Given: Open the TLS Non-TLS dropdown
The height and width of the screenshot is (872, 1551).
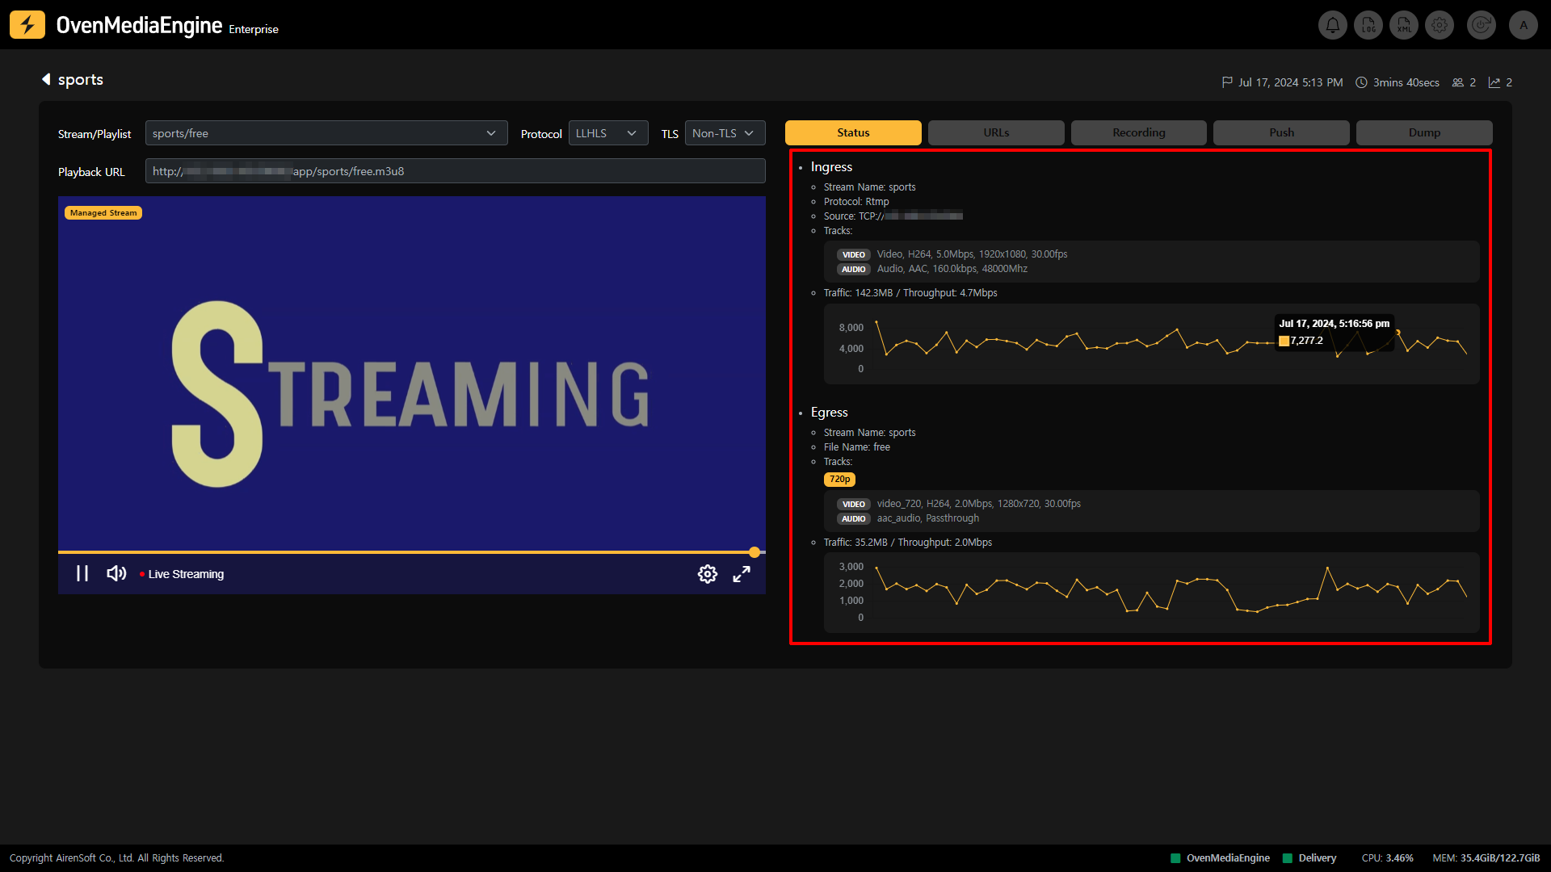Looking at the screenshot, I should click(x=725, y=133).
